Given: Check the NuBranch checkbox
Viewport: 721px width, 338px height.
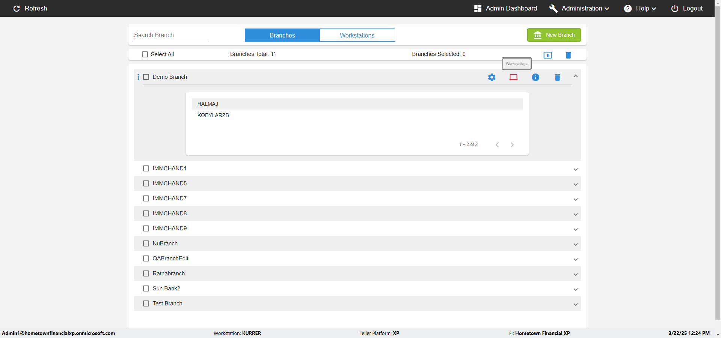Looking at the screenshot, I should pos(146,243).
